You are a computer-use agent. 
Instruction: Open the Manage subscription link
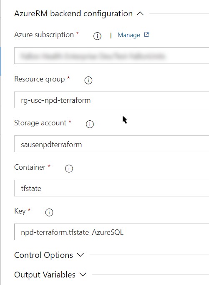pyautogui.click(x=129, y=35)
